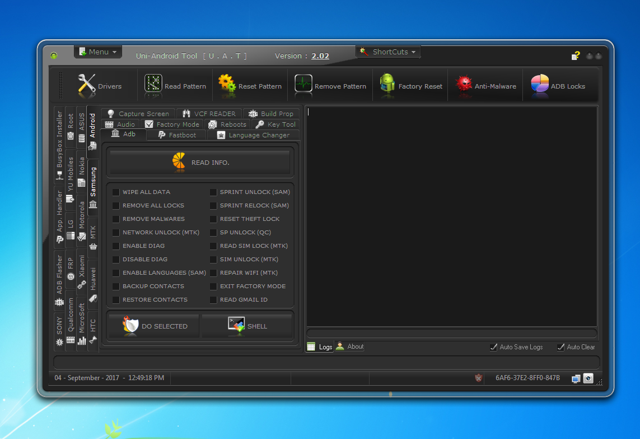Click the orange READ INFO icon

[x=179, y=161]
